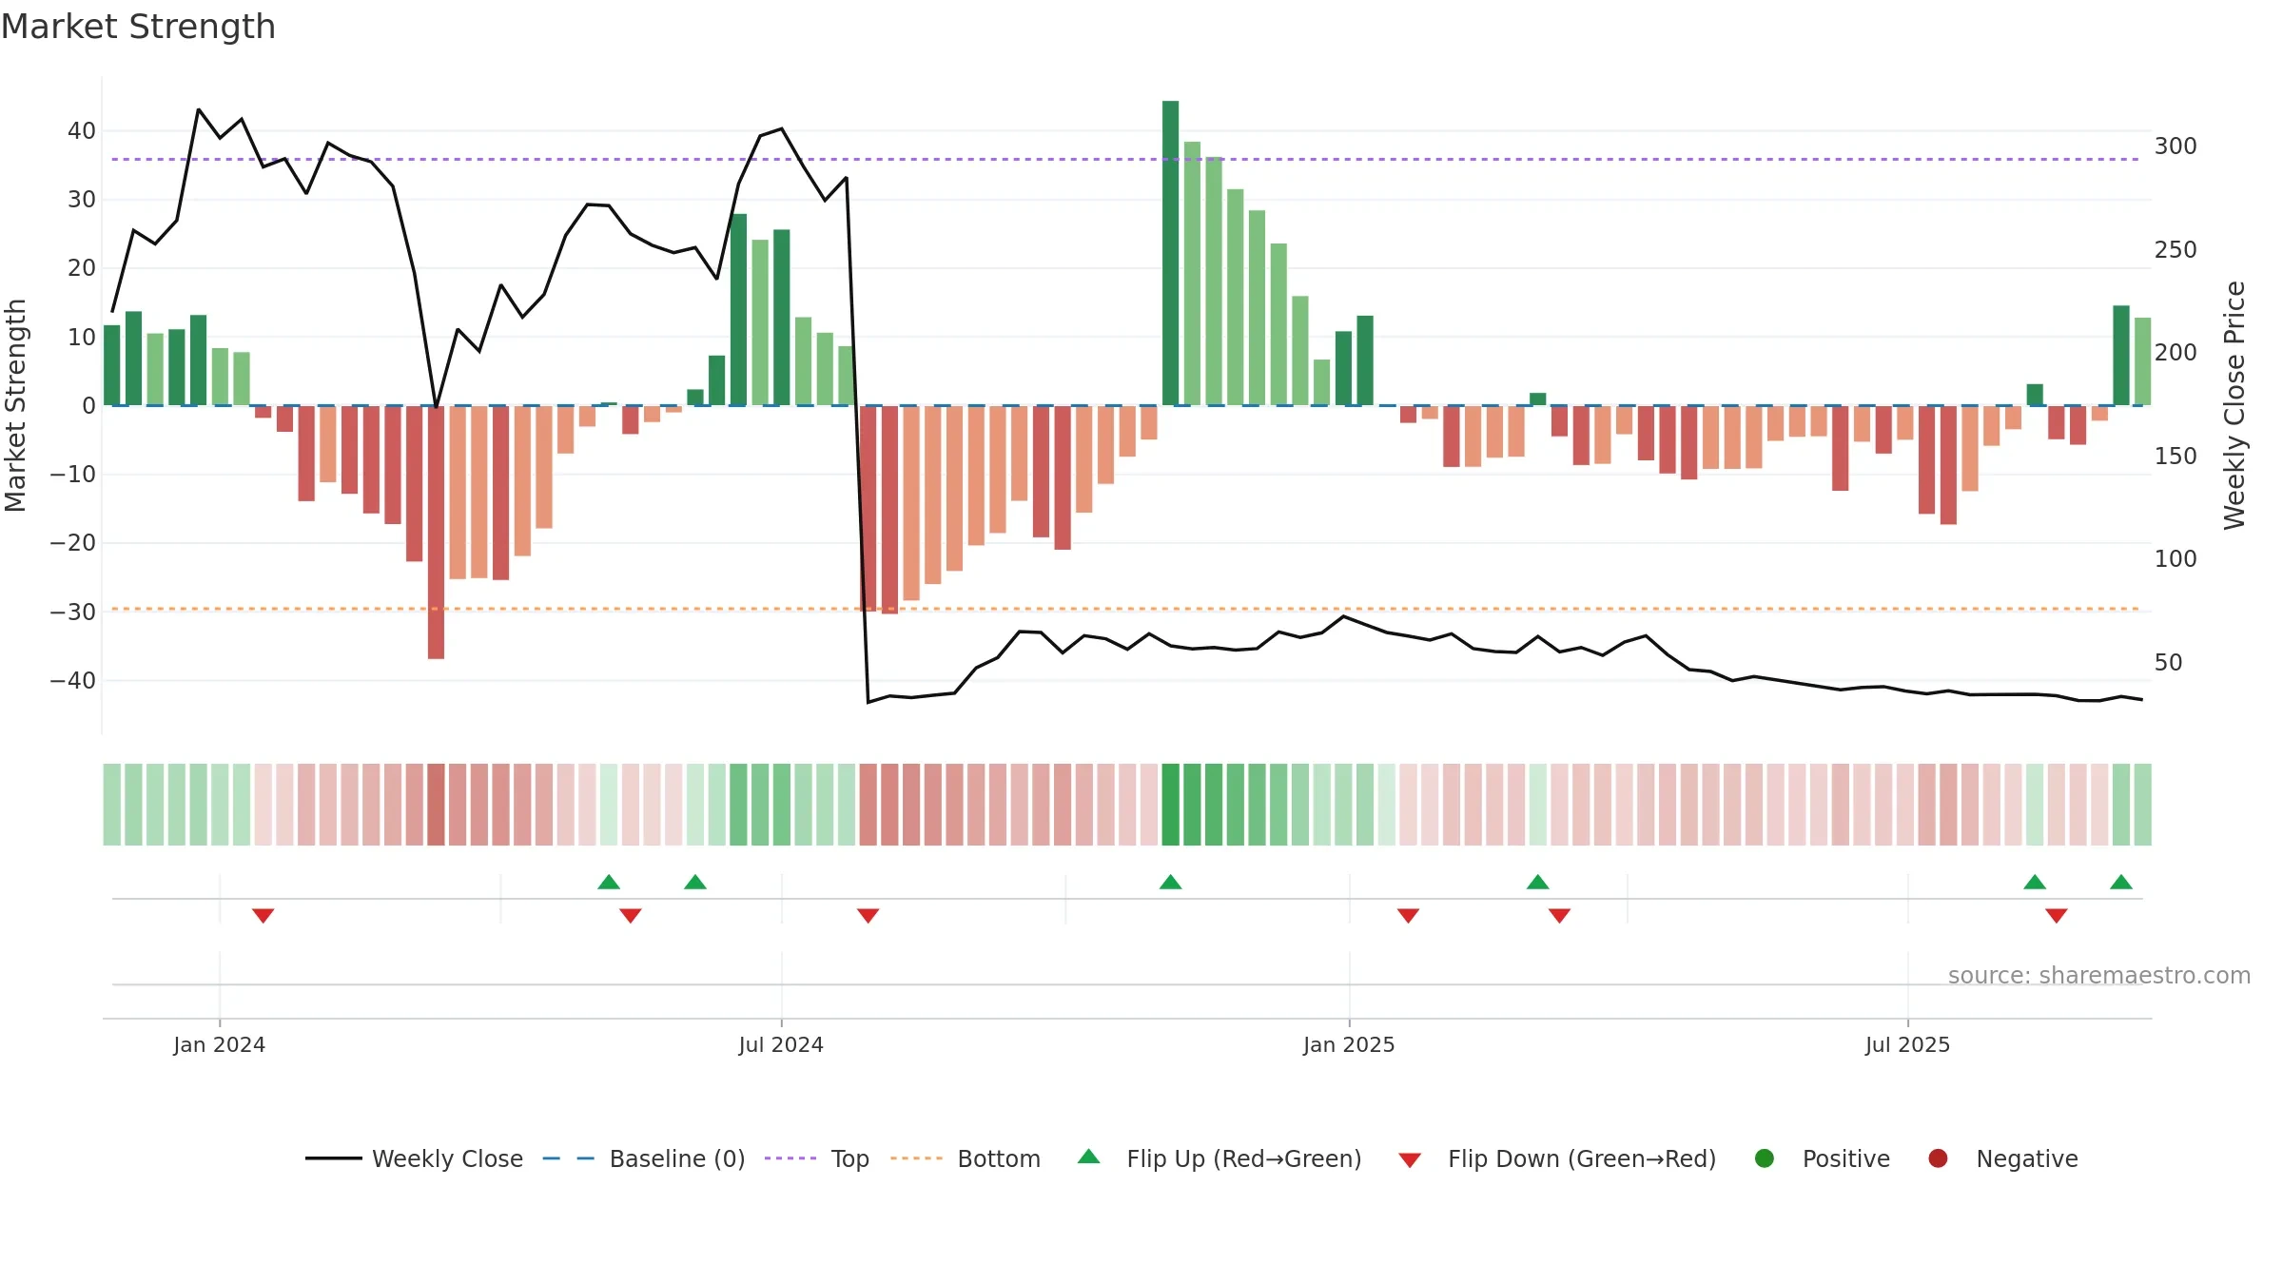Toggle the Positive legend entry
Viewport: 2283px width, 1284px height.
point(1822,1158)
